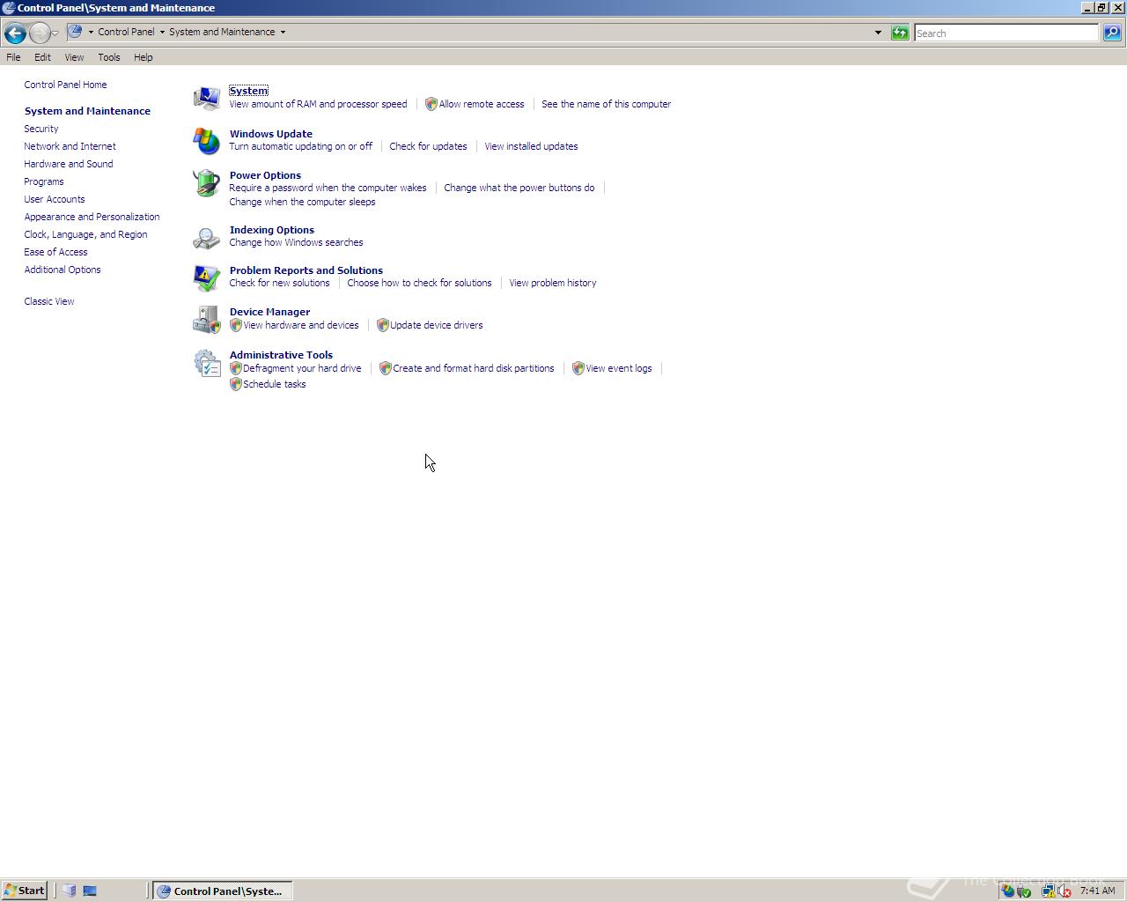Screen dimensions: 1127x902
Task: Open the Tools menu
Action: [109, 57]
